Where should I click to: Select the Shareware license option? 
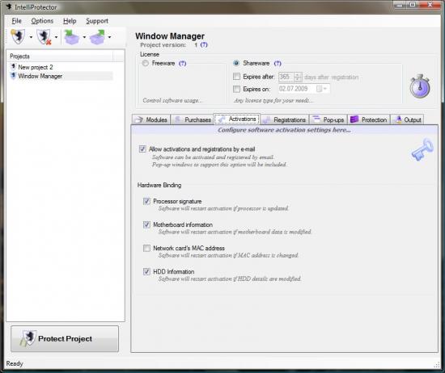click(236, 63)
